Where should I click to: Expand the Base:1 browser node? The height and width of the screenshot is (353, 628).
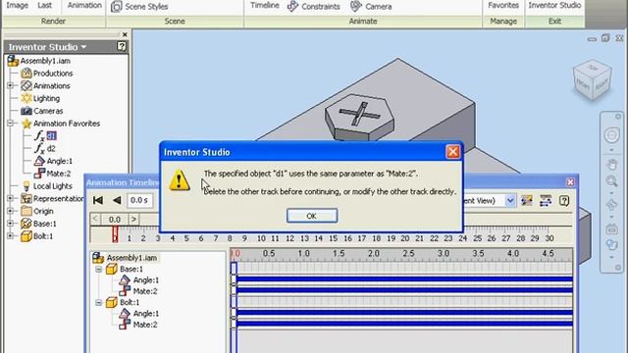[11, 224]
